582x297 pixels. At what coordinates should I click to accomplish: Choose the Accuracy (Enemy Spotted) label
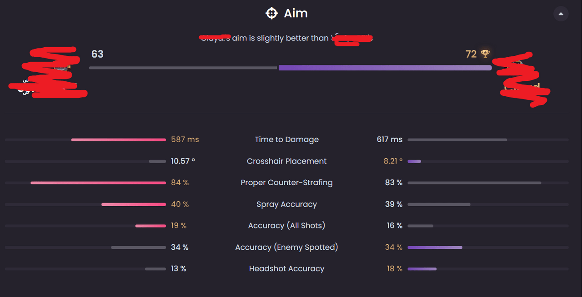pos(286,247)
